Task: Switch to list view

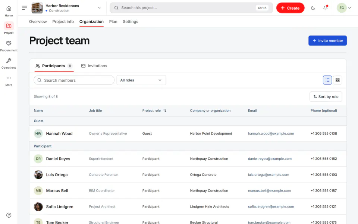Action: coord(327,80)
